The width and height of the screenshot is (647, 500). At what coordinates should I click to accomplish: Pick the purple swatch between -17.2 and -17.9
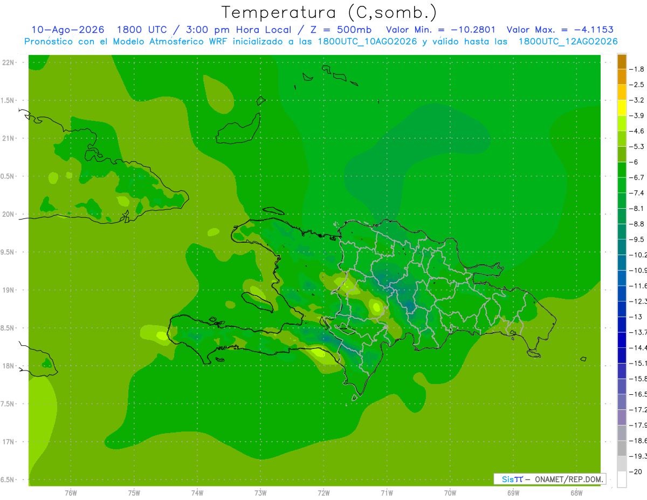(x=622, y=417)
